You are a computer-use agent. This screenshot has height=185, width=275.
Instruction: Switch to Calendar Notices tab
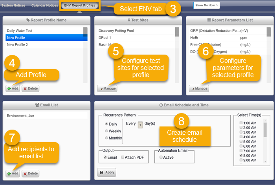click(x=44, y=5)
